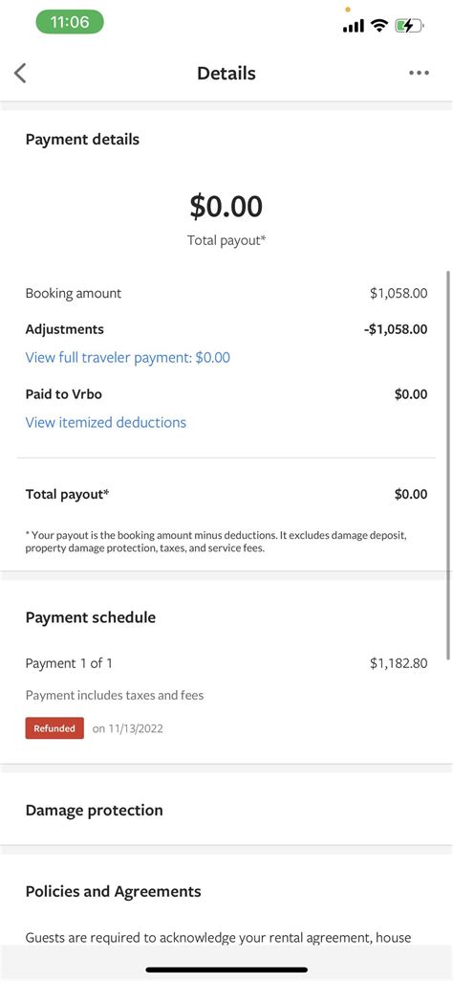The width and height of the screenshot is (453, 981).
Task: Tap the battery charging icon
Action: coord(409,26)
